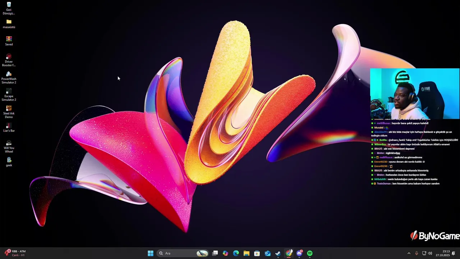This screenshot has width=460, height=259.
Task: Select Escape Simulator 2 desktop shortcut
Action: pyautogui.click(x=9, y=95)
